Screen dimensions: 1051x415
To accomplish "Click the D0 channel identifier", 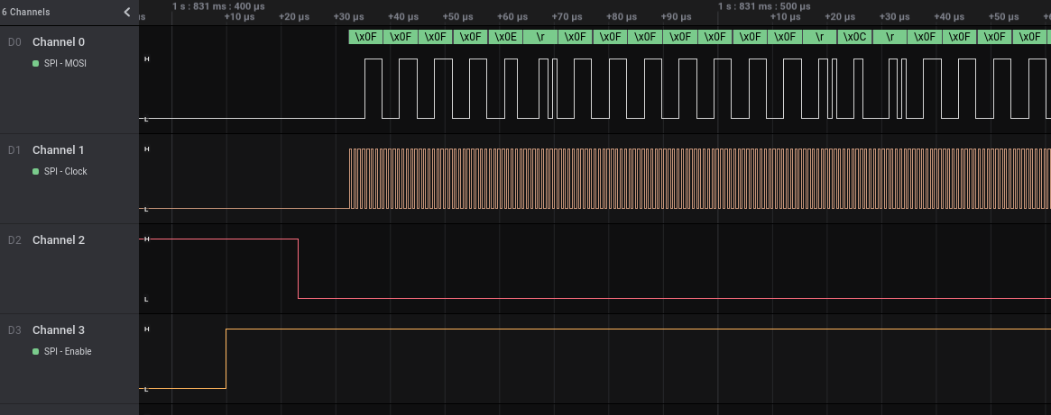I will [14, 42].
